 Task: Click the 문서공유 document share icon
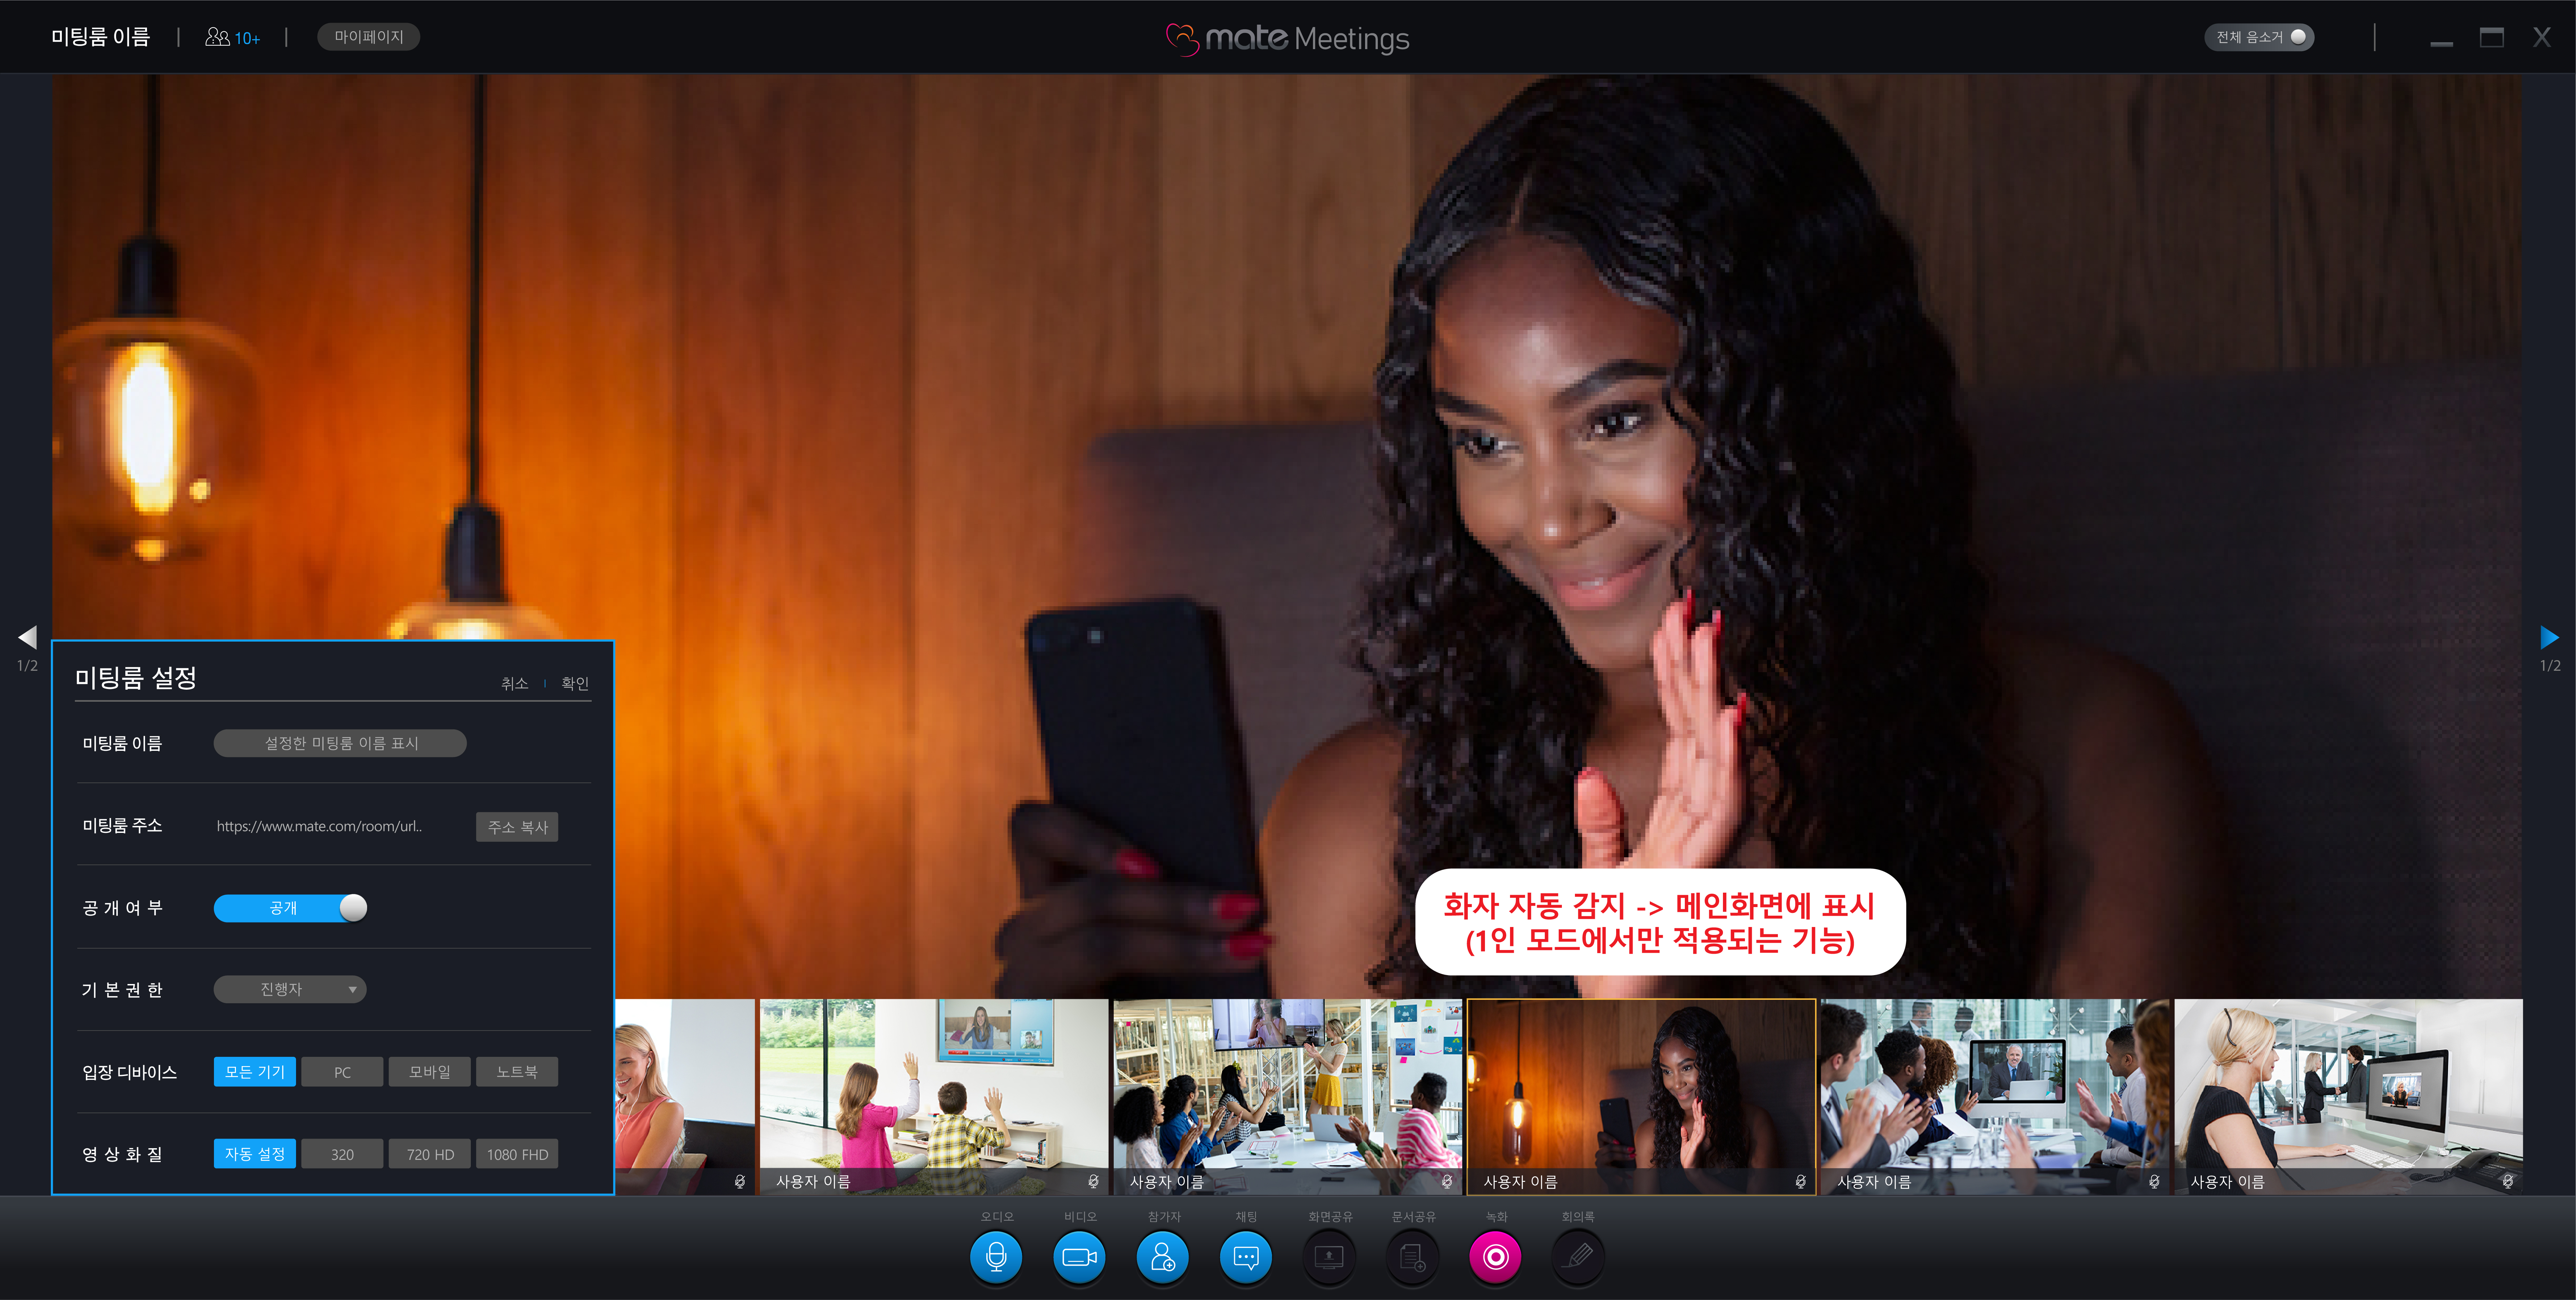tap(1413, 1257)
